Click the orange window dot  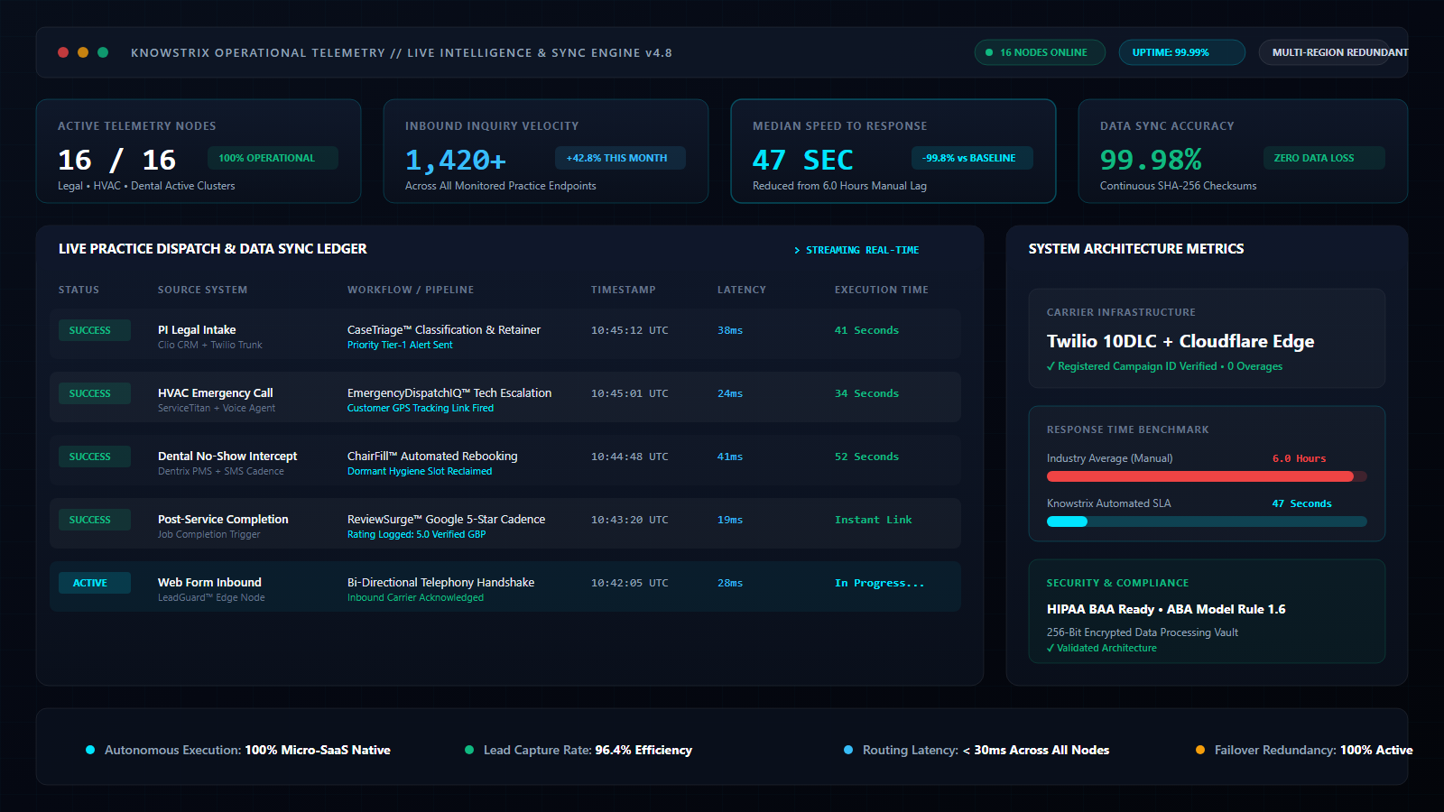pyautogui.click(x=83, y=52)
